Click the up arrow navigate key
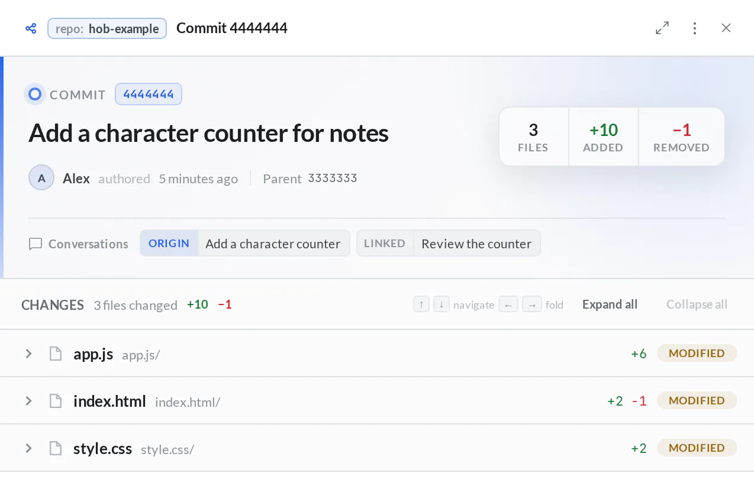The width and height of the screenshot is (754, 486). (421, 304)
